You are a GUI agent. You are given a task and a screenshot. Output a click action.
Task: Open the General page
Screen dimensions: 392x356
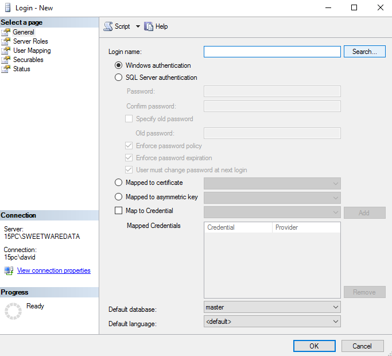tap(24, 32)
